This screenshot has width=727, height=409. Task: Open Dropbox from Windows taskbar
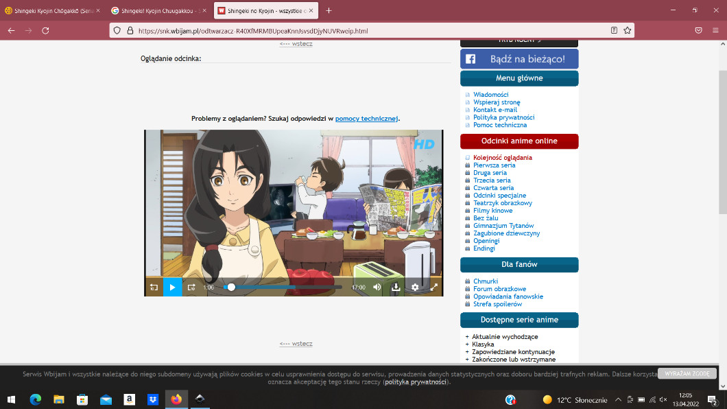(153, 399)
